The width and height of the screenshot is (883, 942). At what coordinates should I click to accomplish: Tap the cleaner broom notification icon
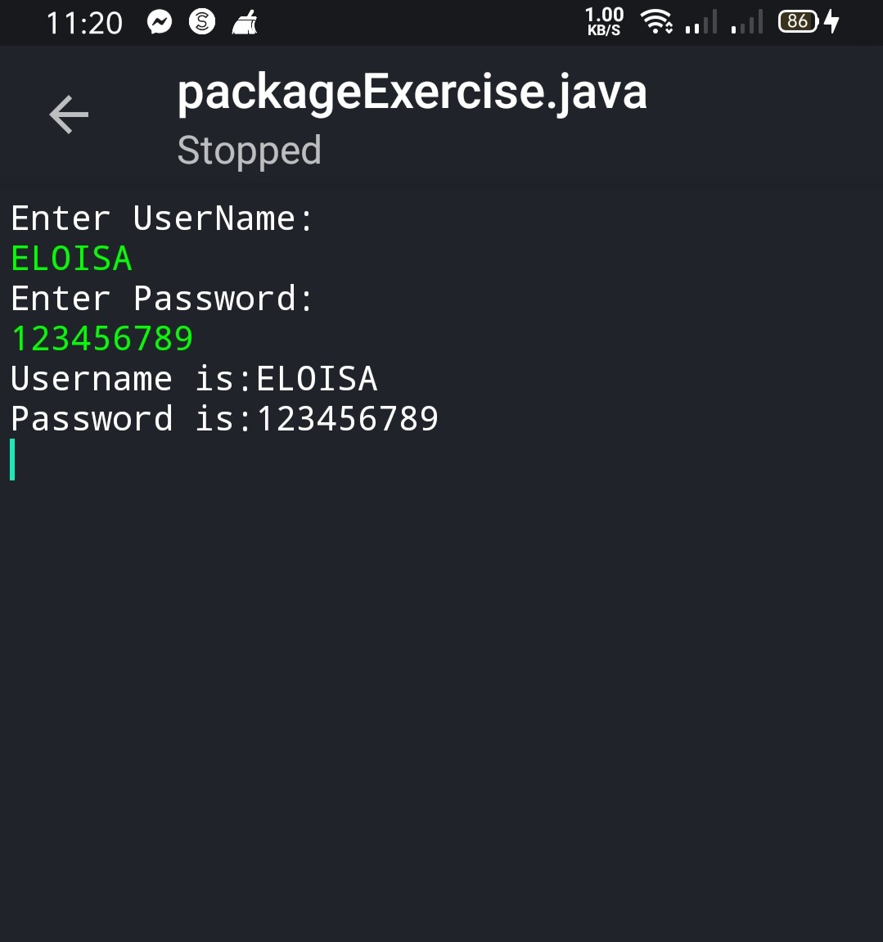[245, 22]
